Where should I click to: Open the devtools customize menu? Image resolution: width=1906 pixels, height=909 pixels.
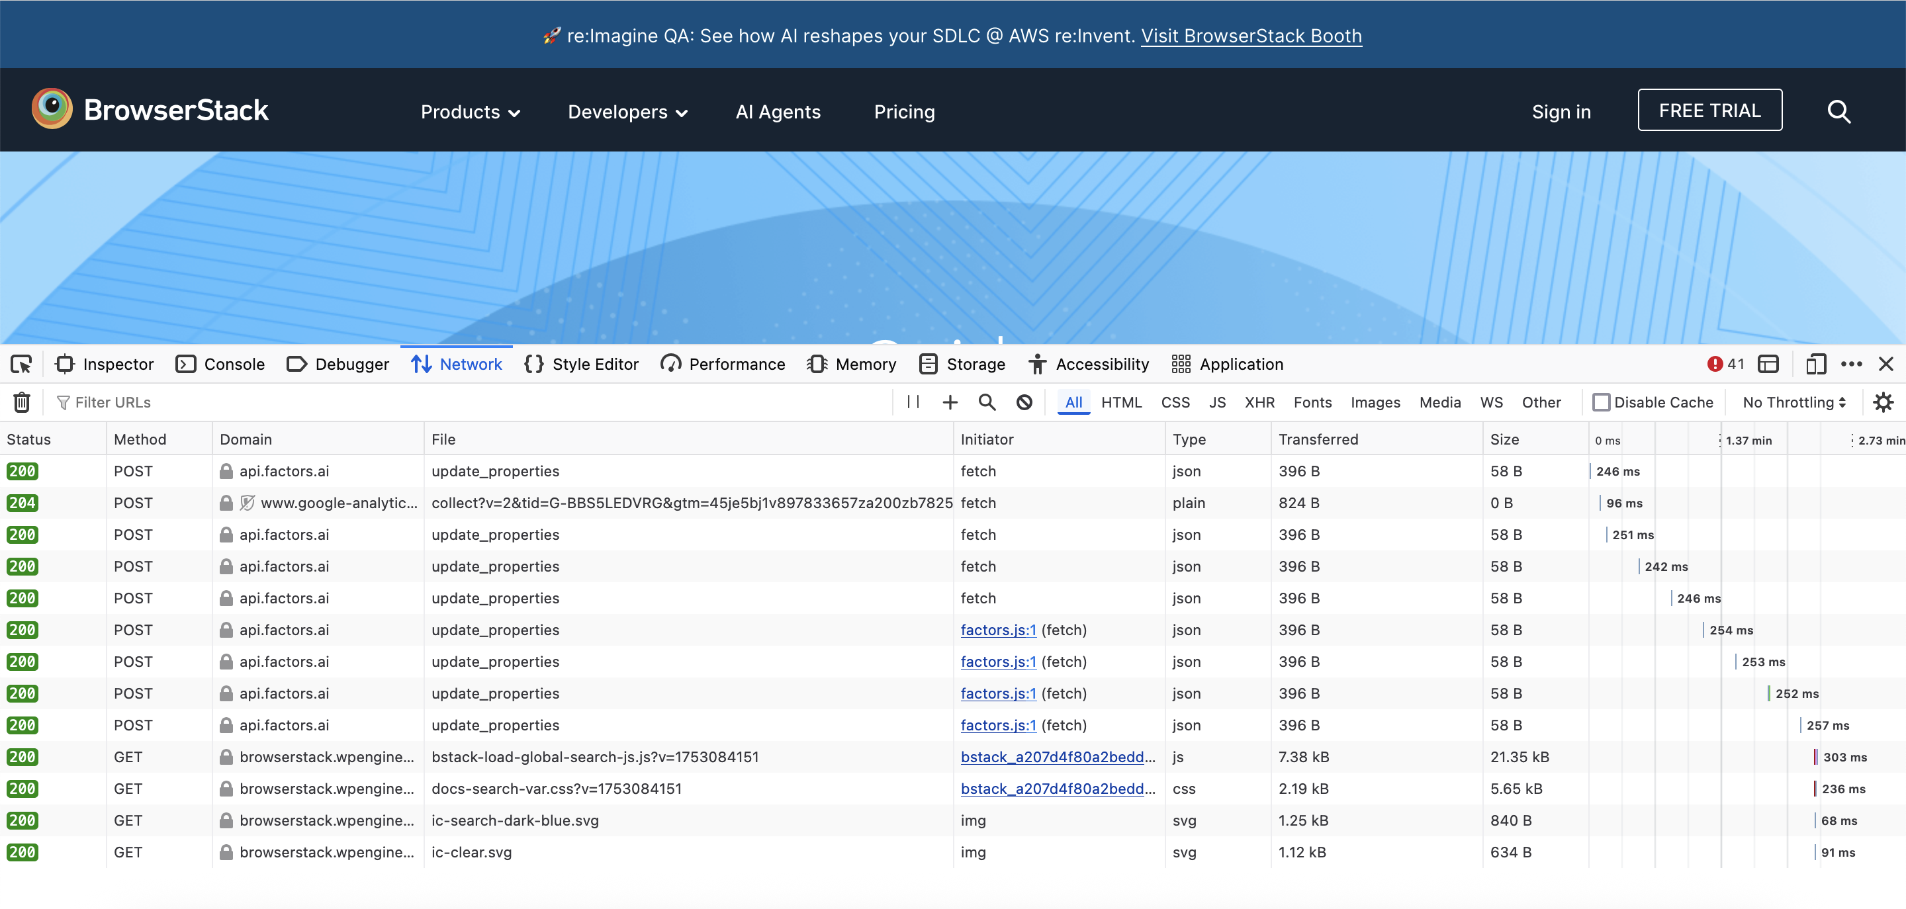[1853, 363]
